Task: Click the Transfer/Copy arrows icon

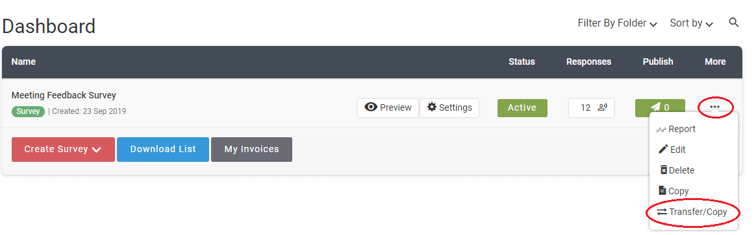Action: [662, 212]
